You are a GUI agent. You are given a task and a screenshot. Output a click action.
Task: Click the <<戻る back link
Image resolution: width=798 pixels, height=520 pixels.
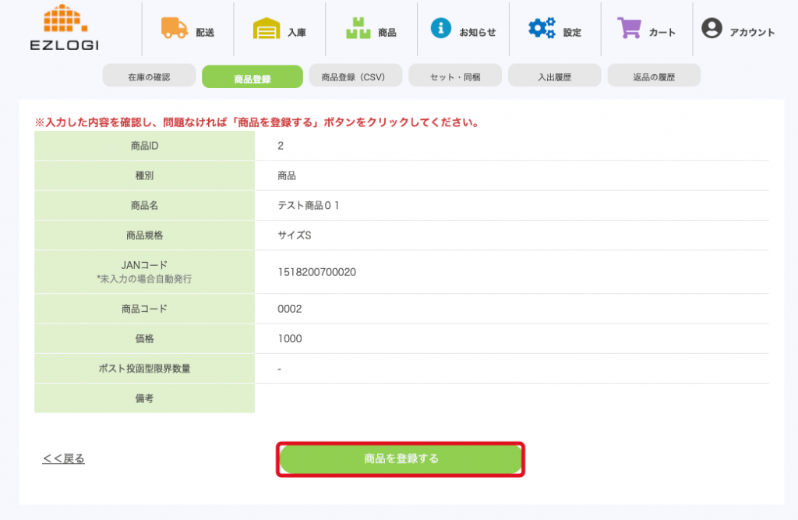[64, 458]
